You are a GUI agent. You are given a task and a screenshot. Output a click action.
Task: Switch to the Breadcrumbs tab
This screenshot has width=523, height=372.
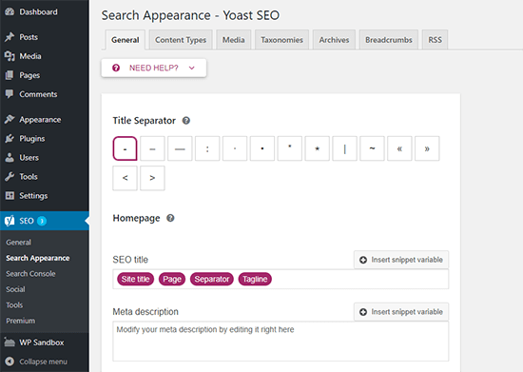pyautogui.click(x=389, y=40)
